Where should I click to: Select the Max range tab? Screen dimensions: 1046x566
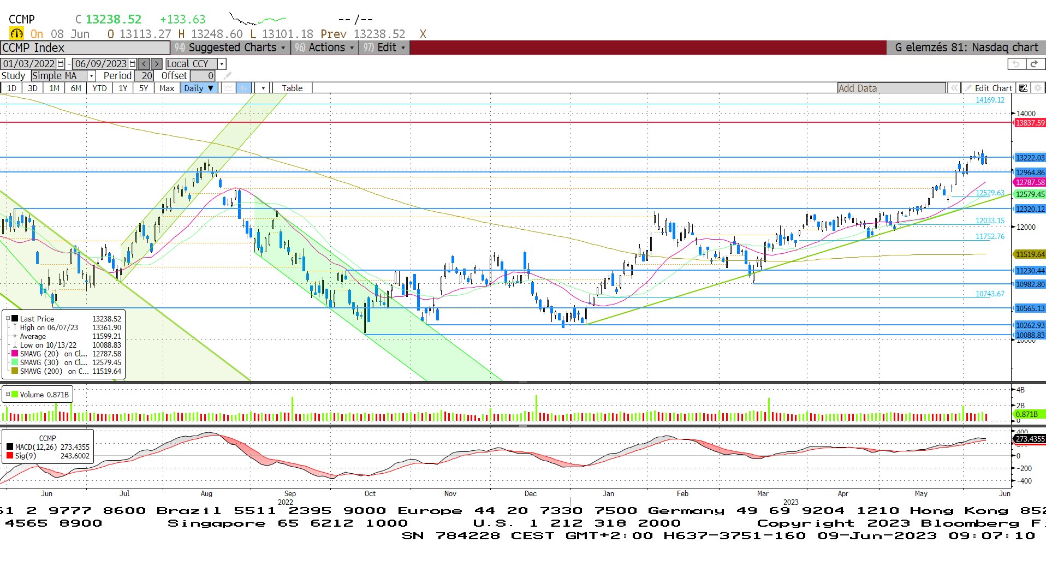(167, 88)
